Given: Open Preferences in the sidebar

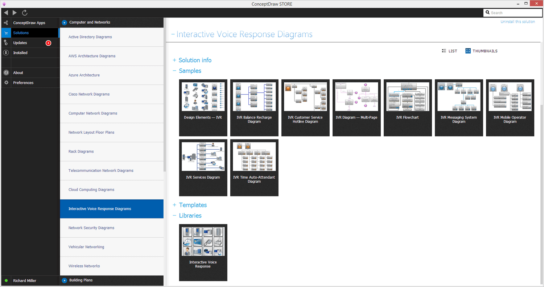Looking at the screenshot, I should coord(29,83).
